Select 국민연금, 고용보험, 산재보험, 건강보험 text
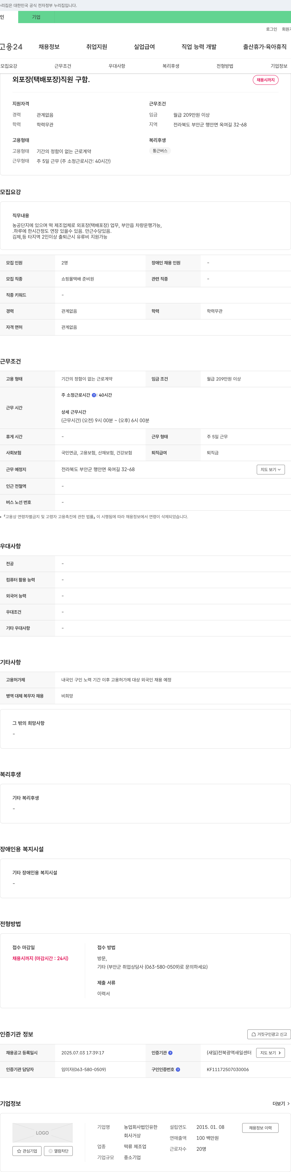This screenshot has width=291, height=1172. pyautogui.click(x=97, y=453)
